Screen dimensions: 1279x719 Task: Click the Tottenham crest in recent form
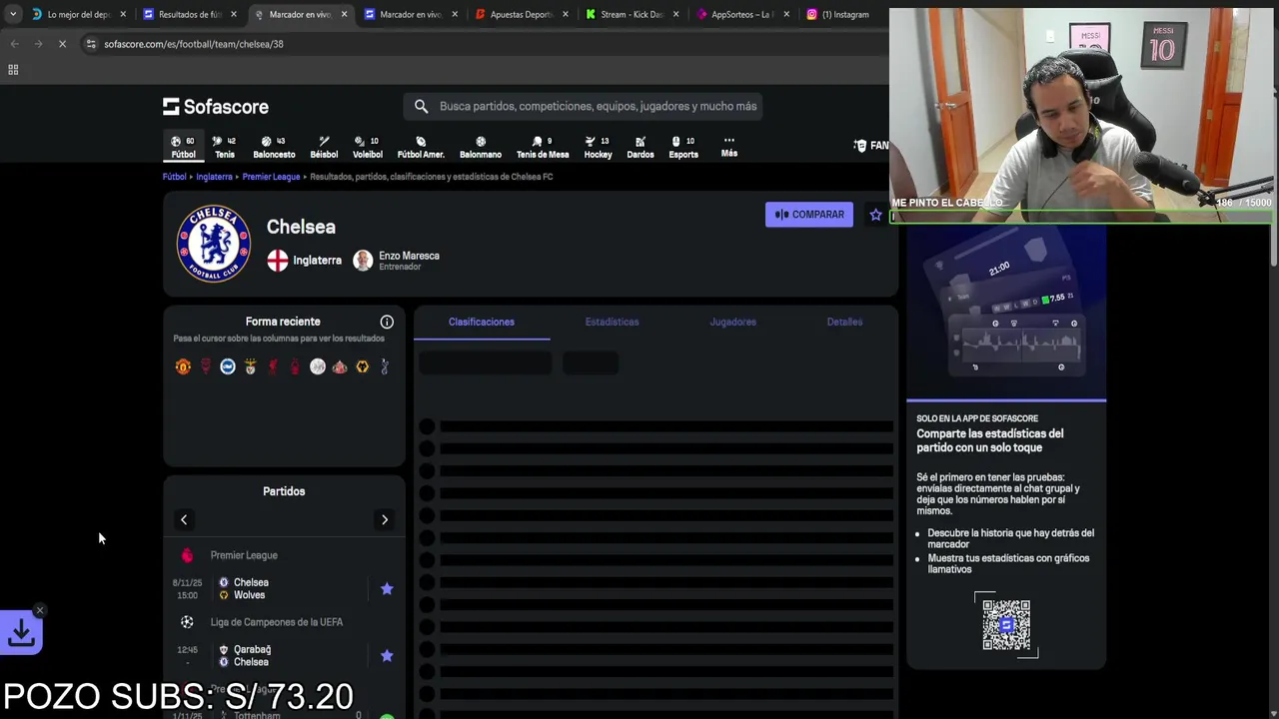pyautogui.click(x=385, y=366)
